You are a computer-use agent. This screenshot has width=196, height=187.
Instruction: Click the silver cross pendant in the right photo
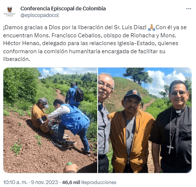pyautogui.click(x=170, y=149)
